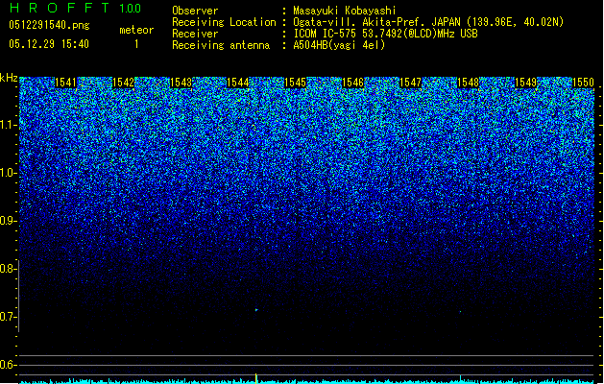Click the 0.9 kHz axis label
The width and height of the screenshot is (604, 384).
coord(8,221)
